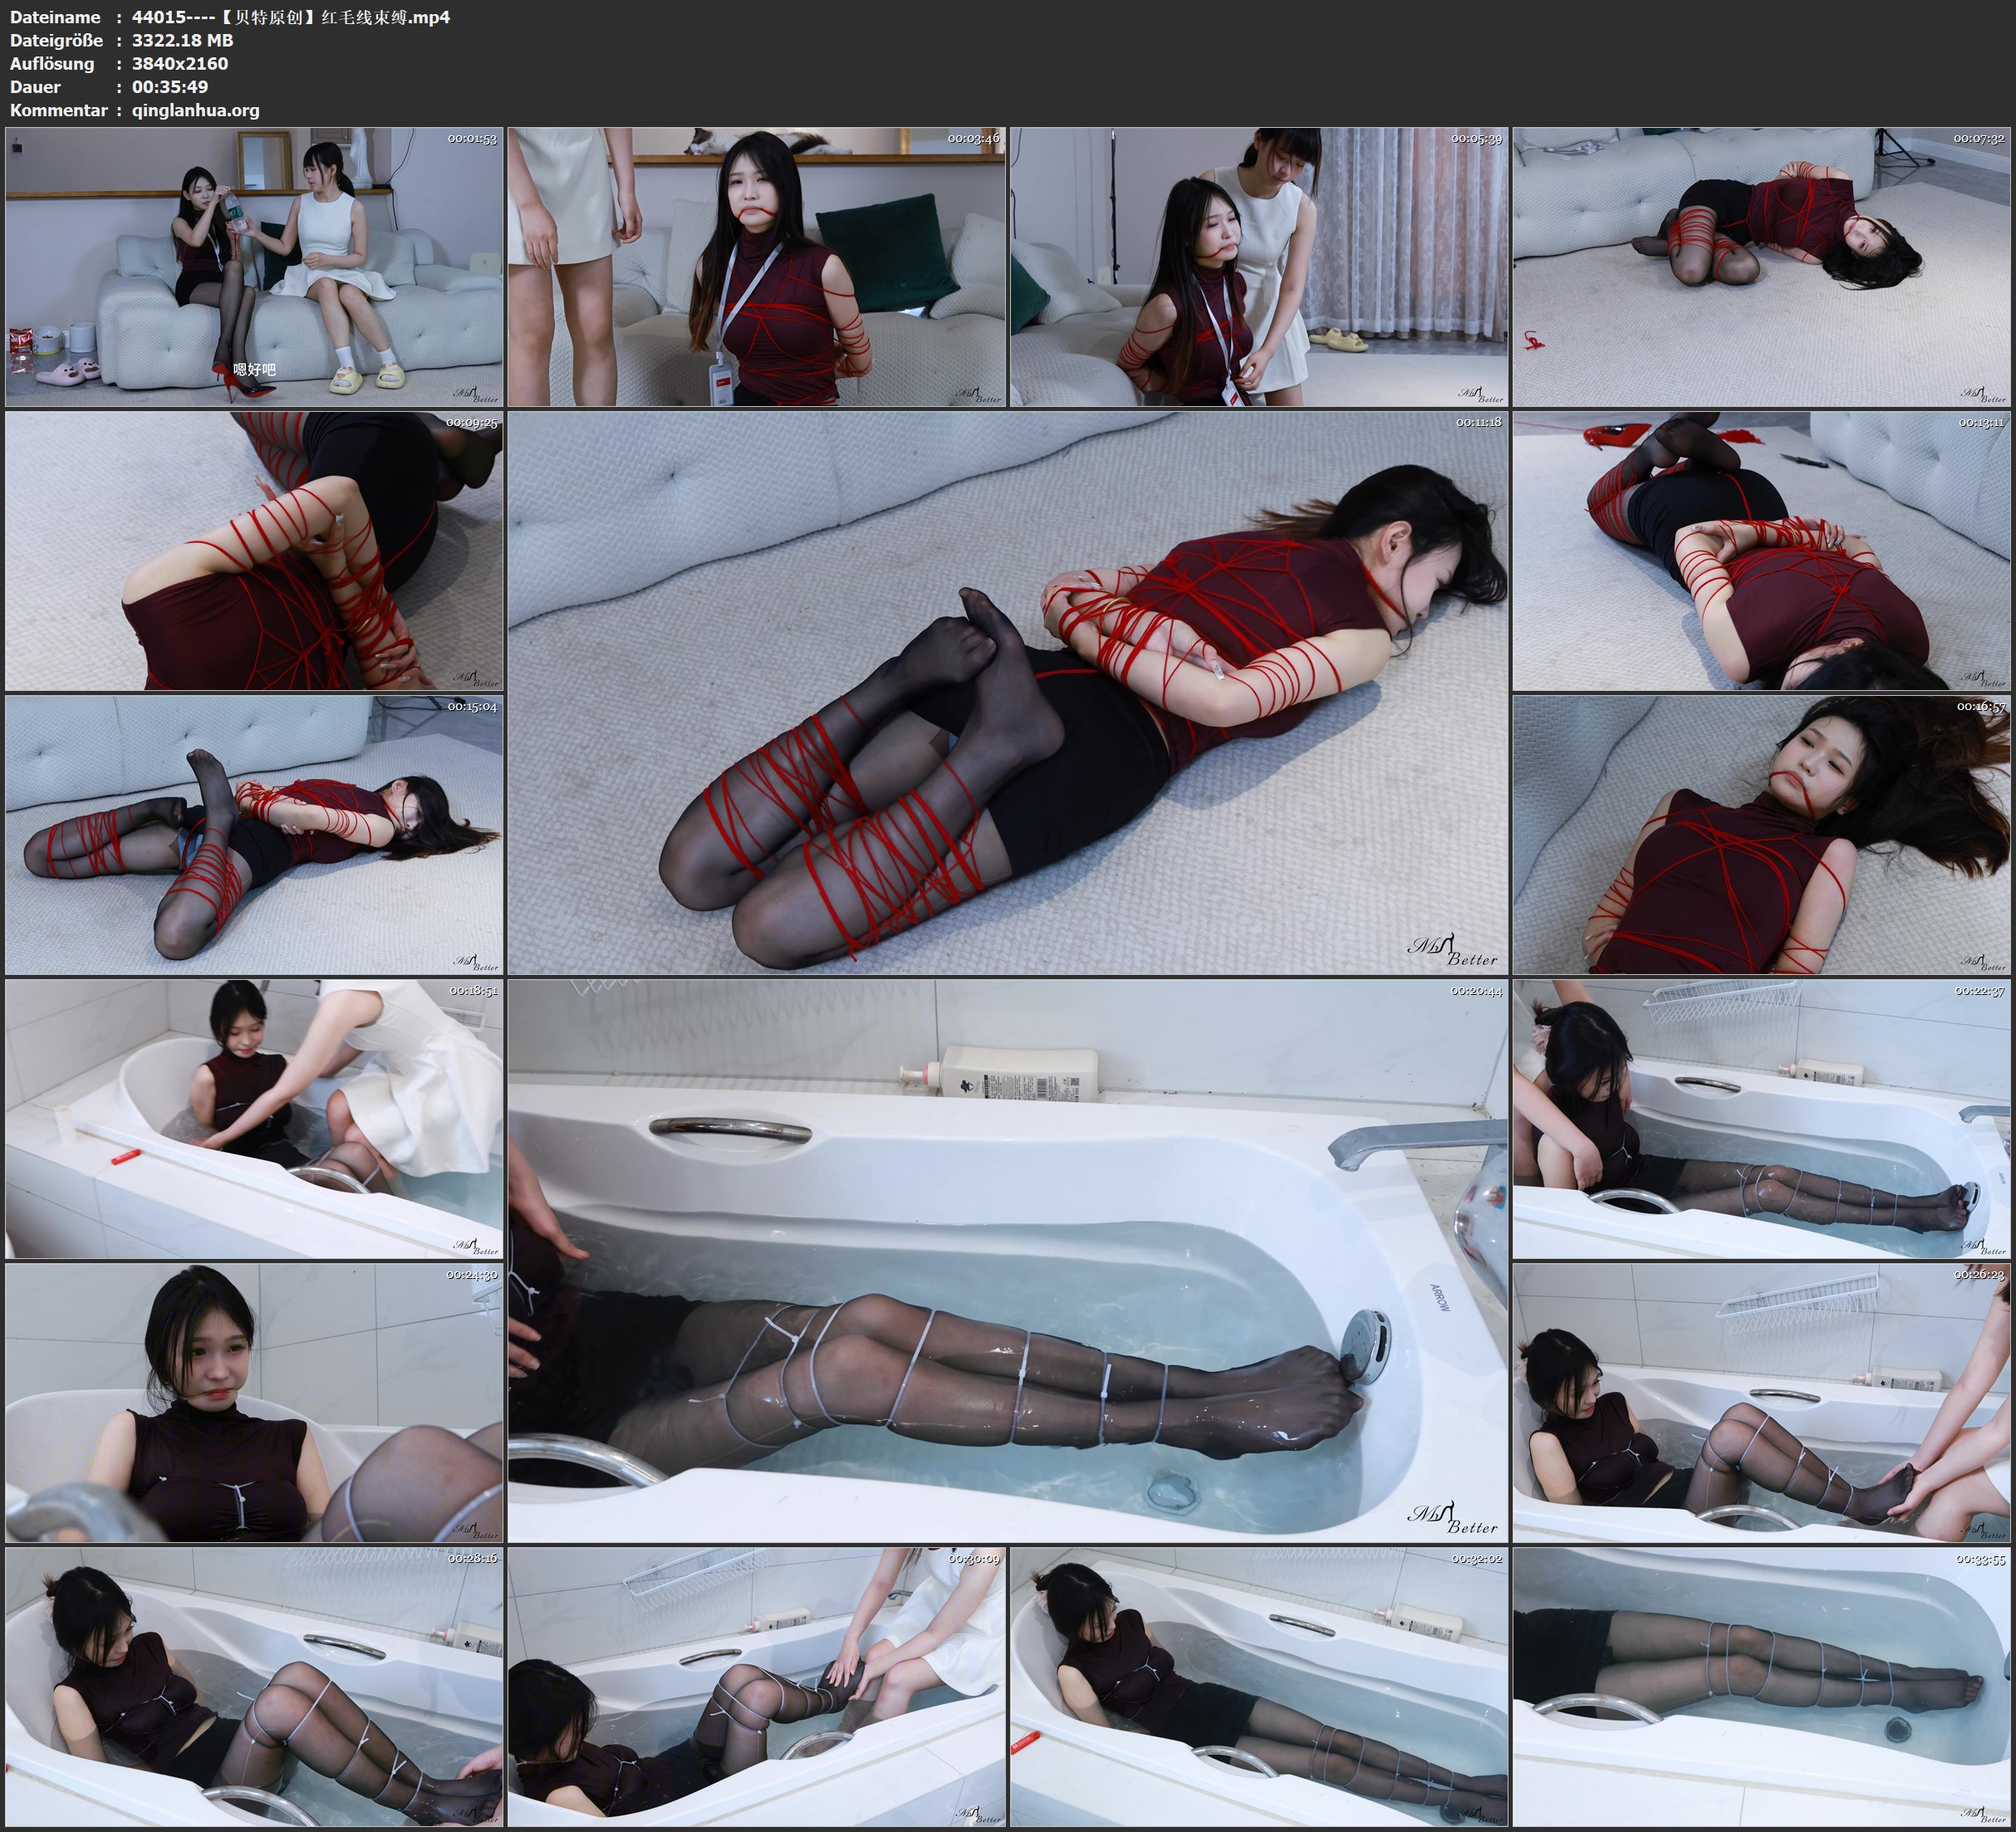The image size is (2016, 1832).
Task: Open the last thumbnail at 00:33:55
Action: point(1761,1687)
